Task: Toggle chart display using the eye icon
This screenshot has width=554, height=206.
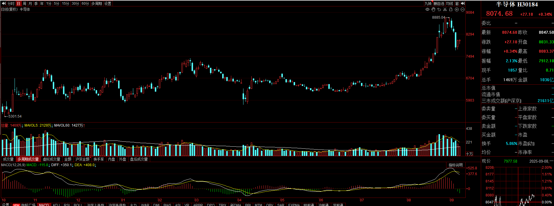Action: coord(427,9)
